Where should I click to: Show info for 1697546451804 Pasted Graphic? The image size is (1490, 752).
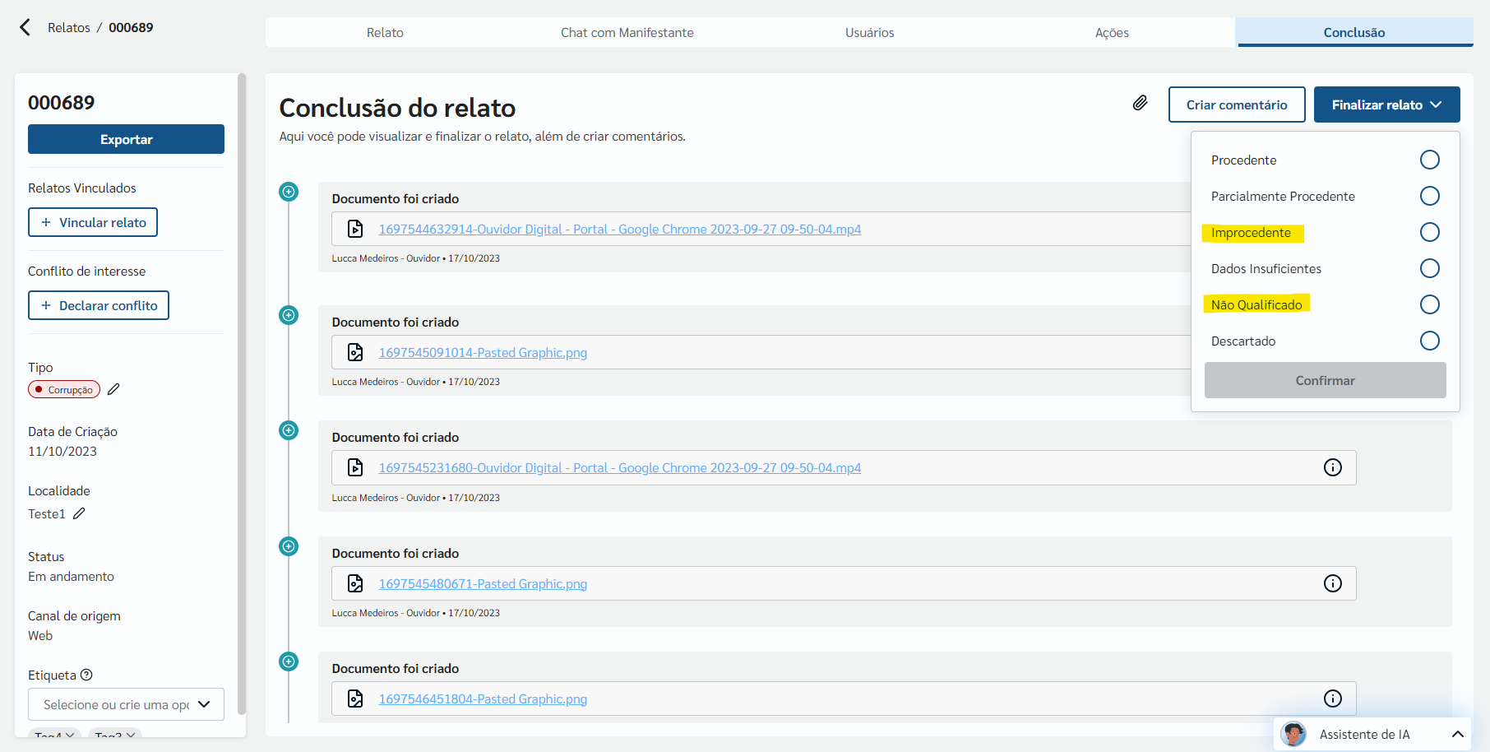(x=1333, y=699)
